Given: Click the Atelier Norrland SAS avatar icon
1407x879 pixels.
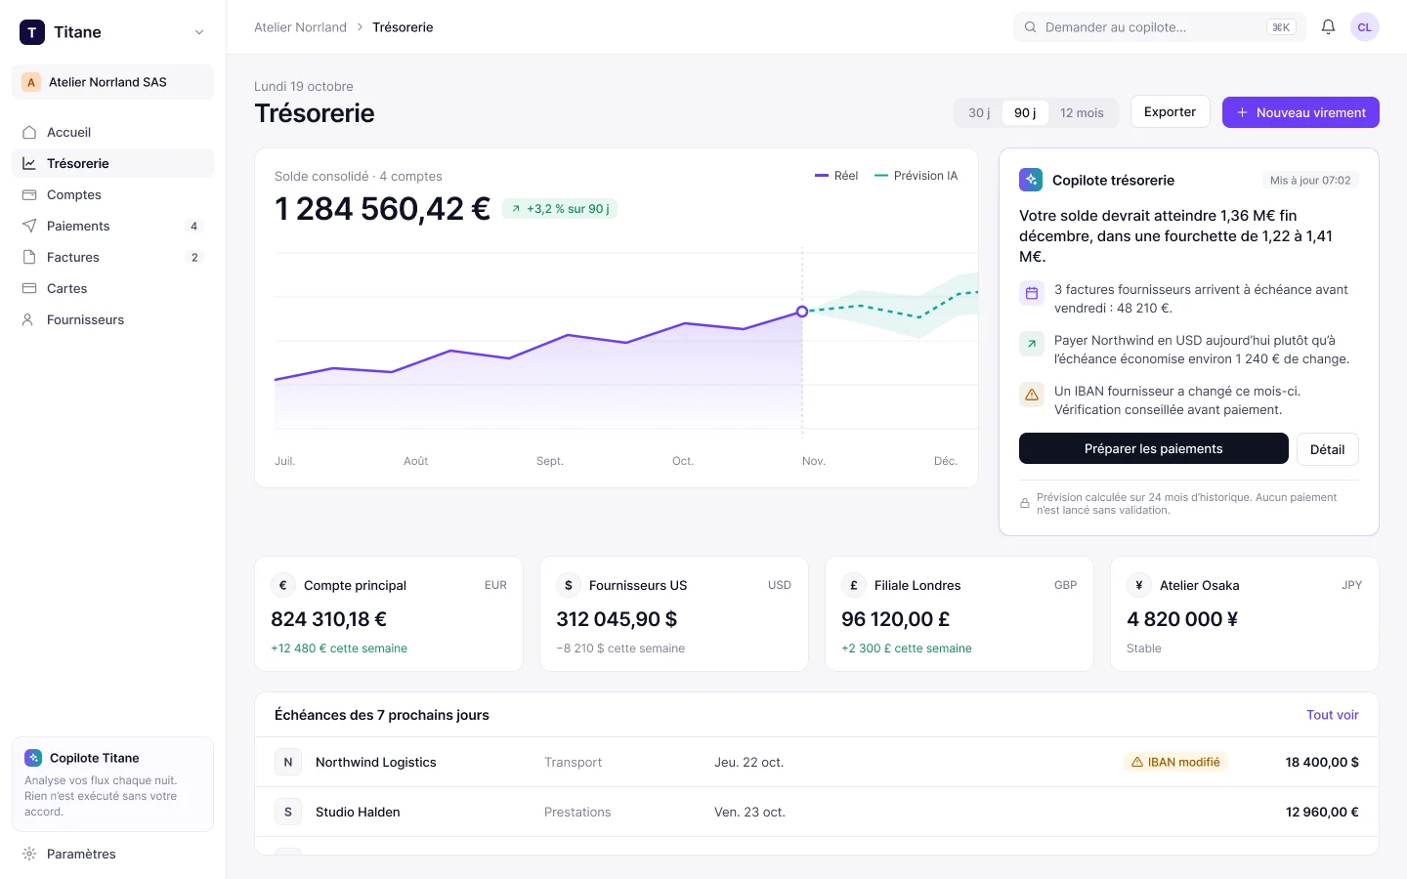Looking at the screenshot, I should click(x=31, y=82).
